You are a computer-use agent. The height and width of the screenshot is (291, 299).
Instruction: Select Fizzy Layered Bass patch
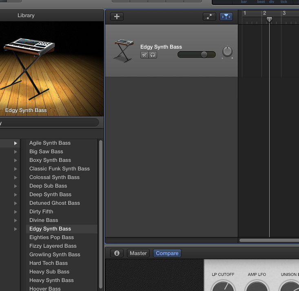point(53,246)
